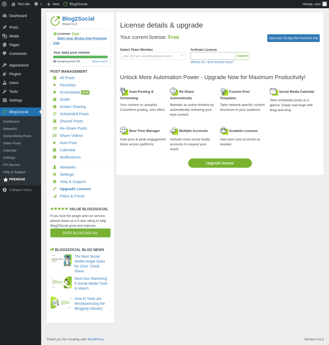Open the New content menu

click(53, 4)
